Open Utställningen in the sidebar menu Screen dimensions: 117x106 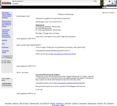(x=6, y=30)
